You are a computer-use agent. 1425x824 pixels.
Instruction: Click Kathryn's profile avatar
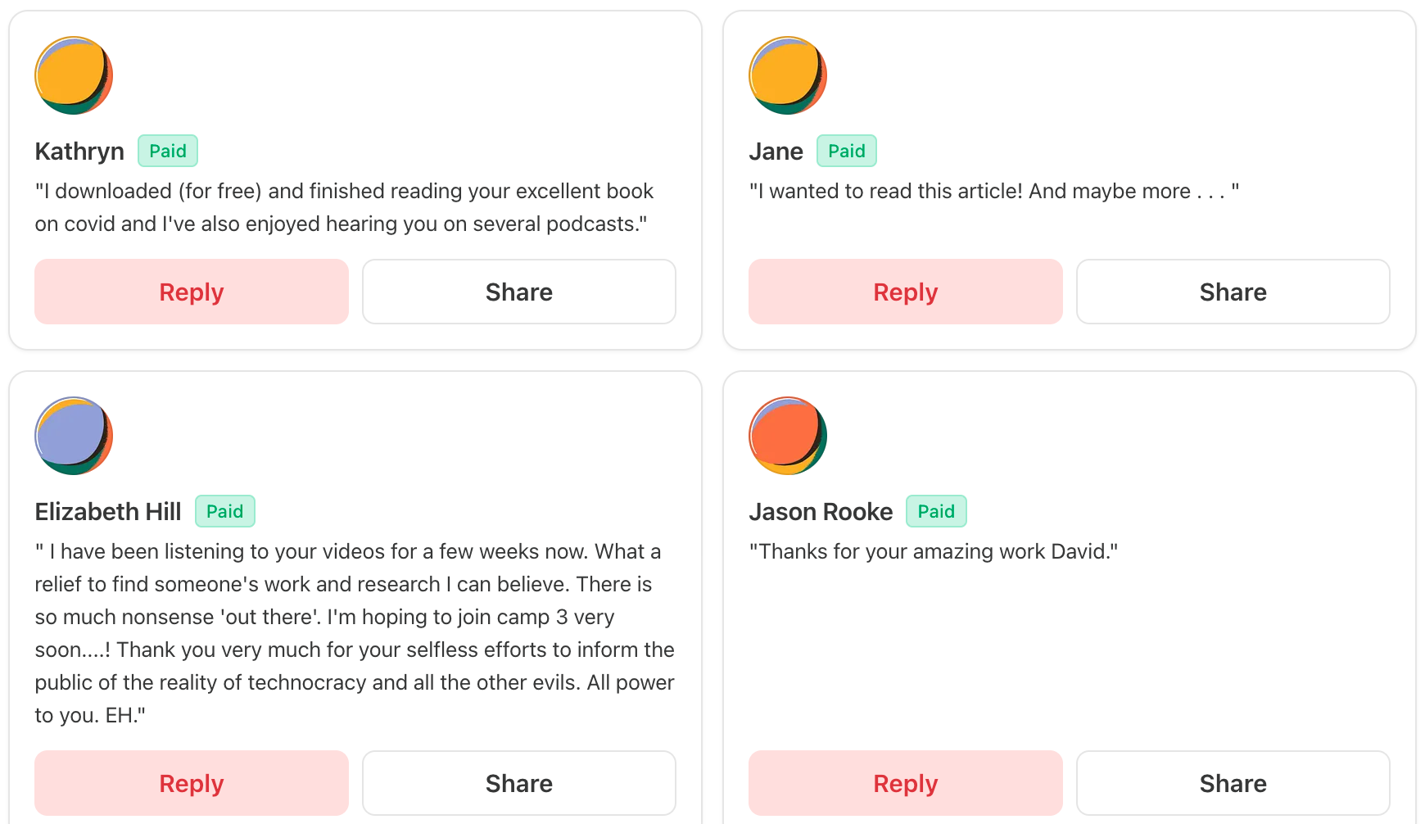click(x=74, y=75)
